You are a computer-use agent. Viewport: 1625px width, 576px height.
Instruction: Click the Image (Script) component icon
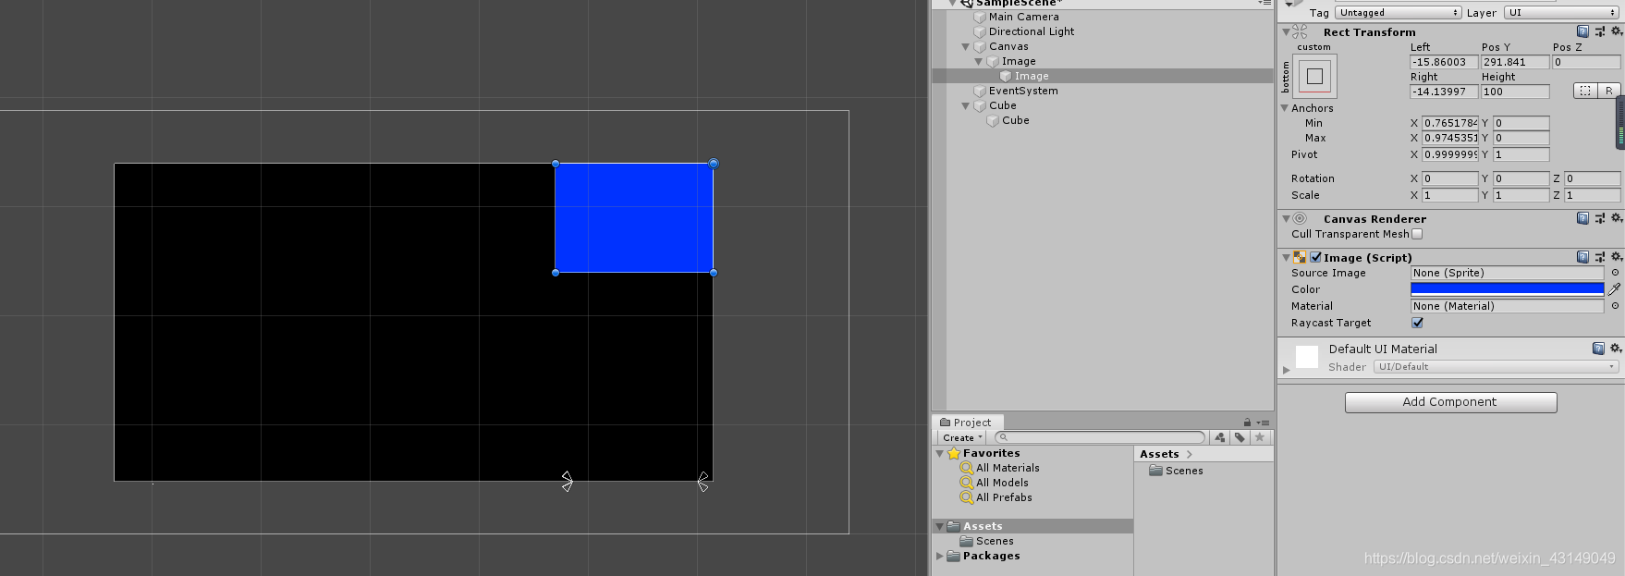pos(1300,257)
